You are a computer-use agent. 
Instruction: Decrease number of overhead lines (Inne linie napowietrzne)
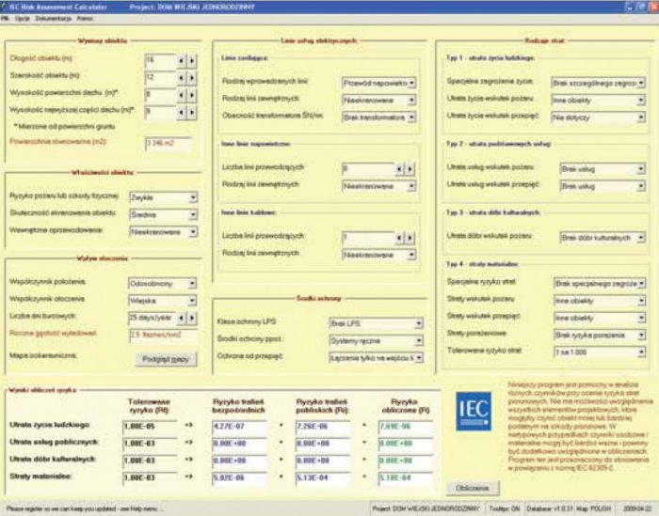[x=399, y=169]
